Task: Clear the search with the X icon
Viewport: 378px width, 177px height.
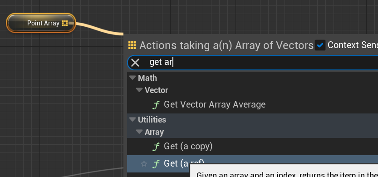Action: 135,63
